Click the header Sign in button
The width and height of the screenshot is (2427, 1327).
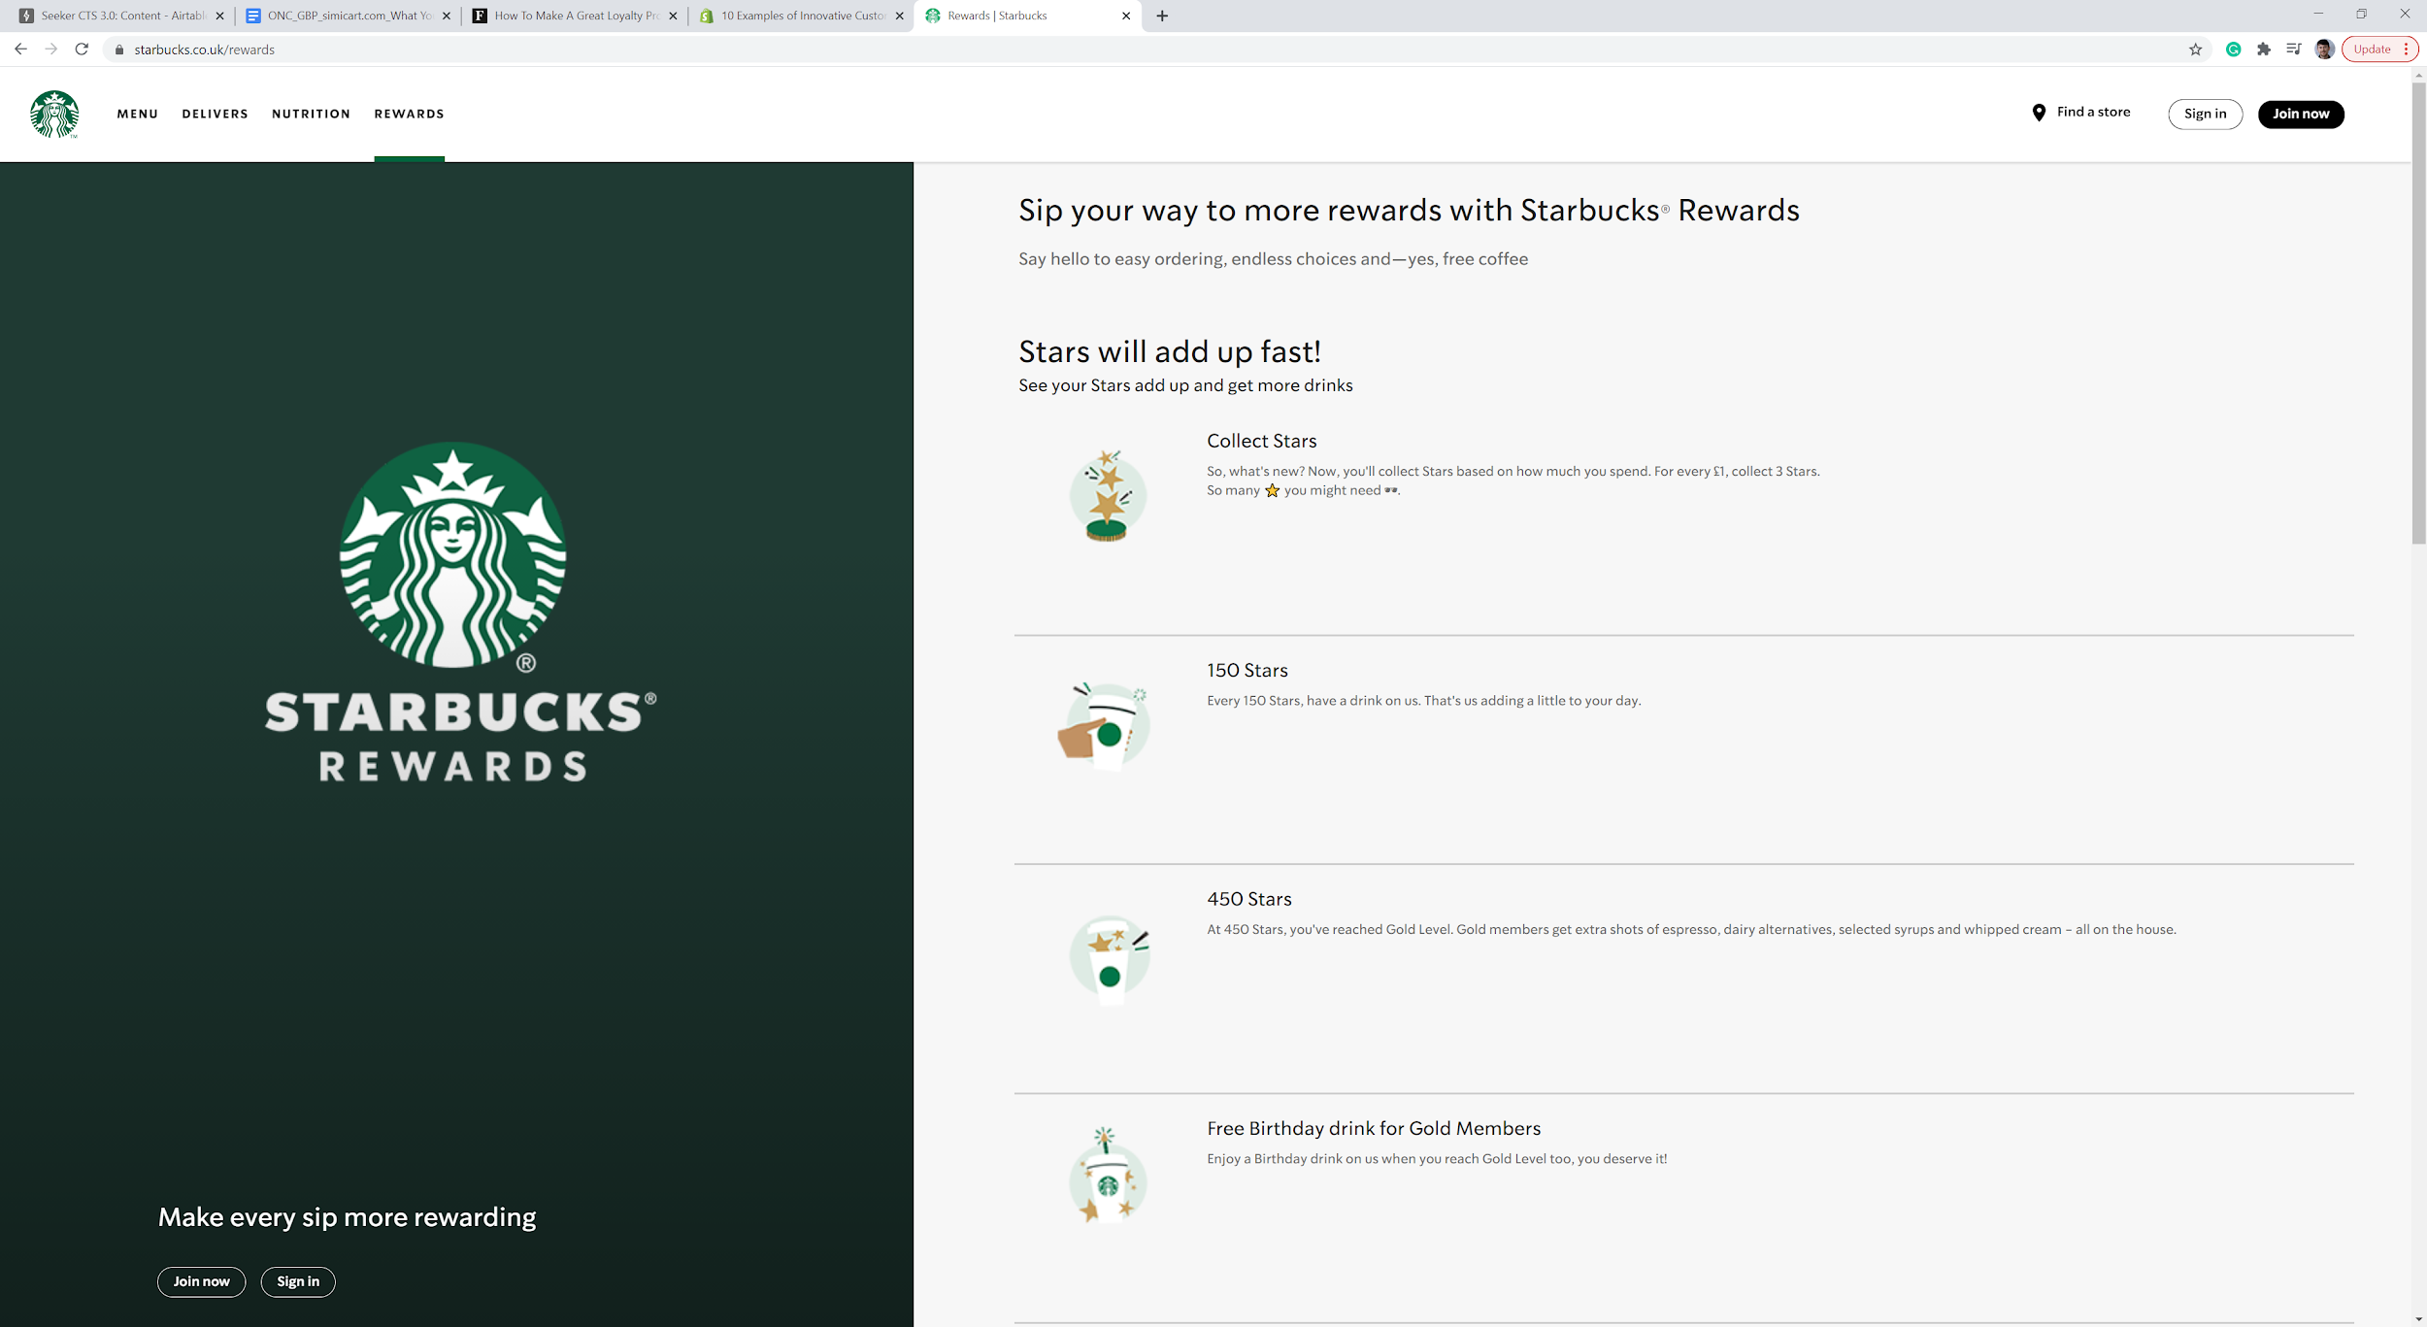(2205, 114)
